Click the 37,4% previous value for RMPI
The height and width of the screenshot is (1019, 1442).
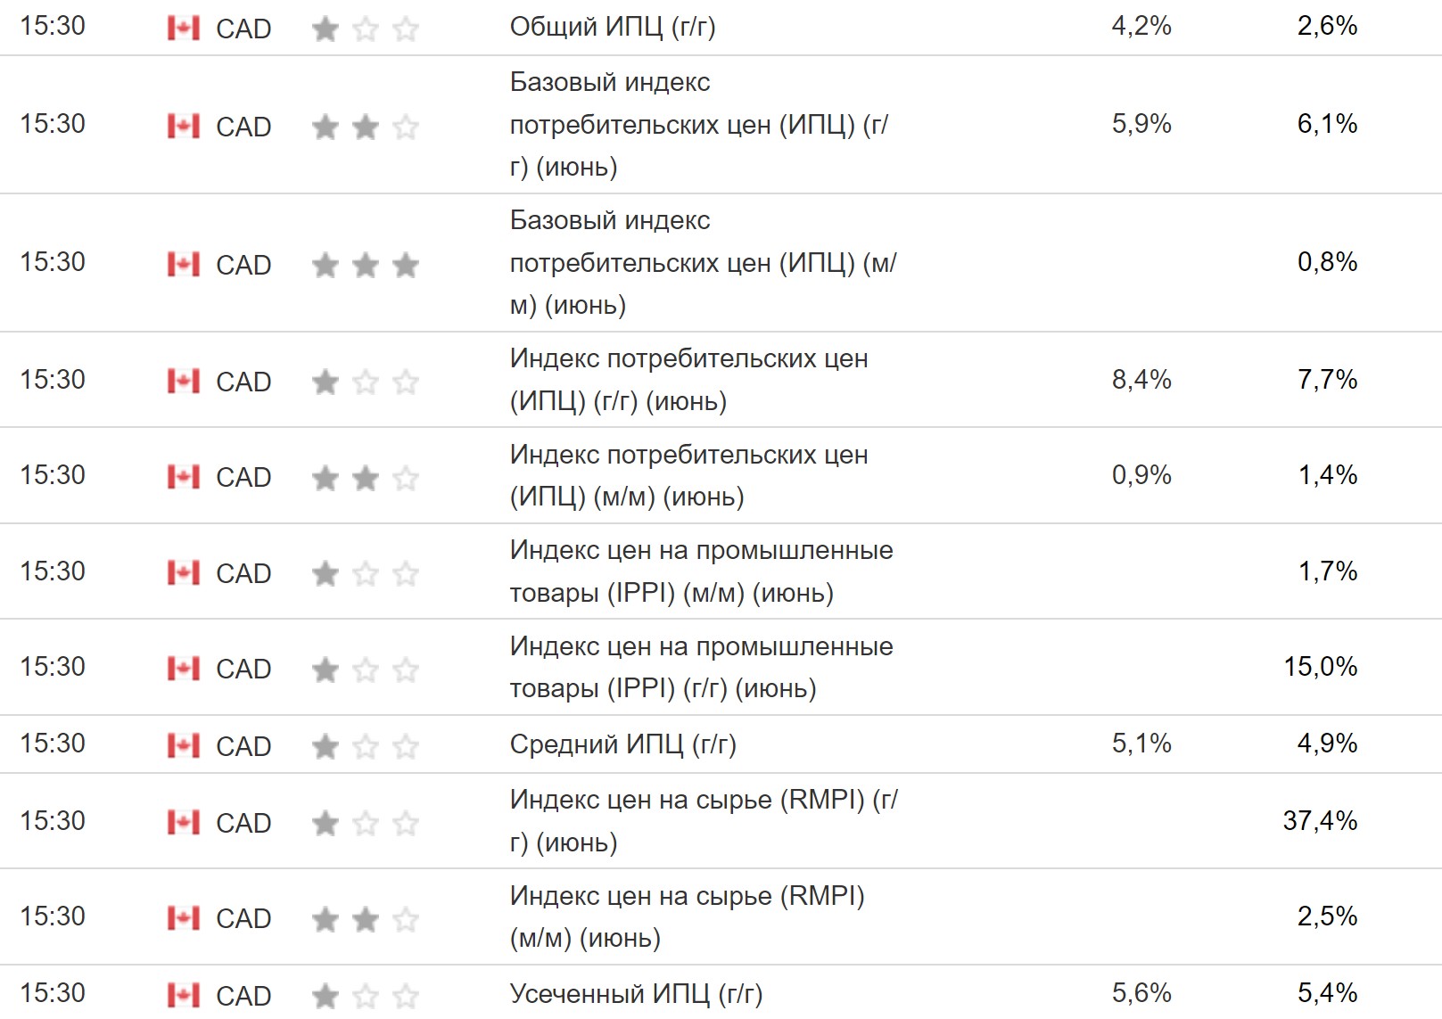[1320, 820]
